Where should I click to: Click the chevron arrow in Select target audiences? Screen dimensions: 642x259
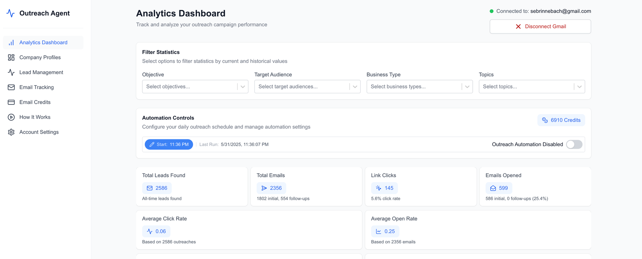tap(355, 87)
